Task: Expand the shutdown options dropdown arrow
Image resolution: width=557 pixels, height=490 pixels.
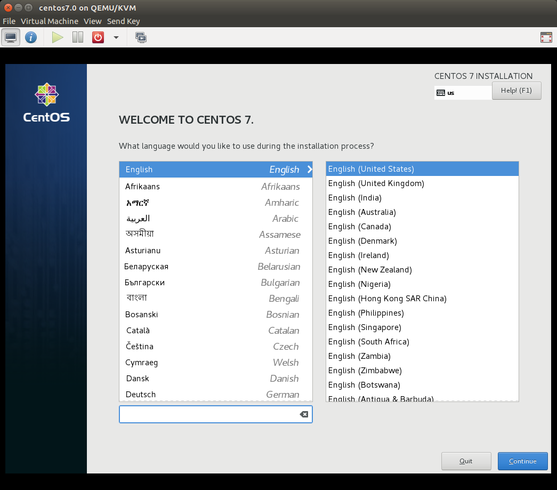Action: pos(116,38)
